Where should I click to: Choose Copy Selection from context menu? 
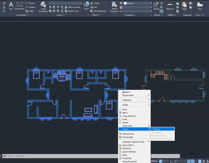coord(134,116)
